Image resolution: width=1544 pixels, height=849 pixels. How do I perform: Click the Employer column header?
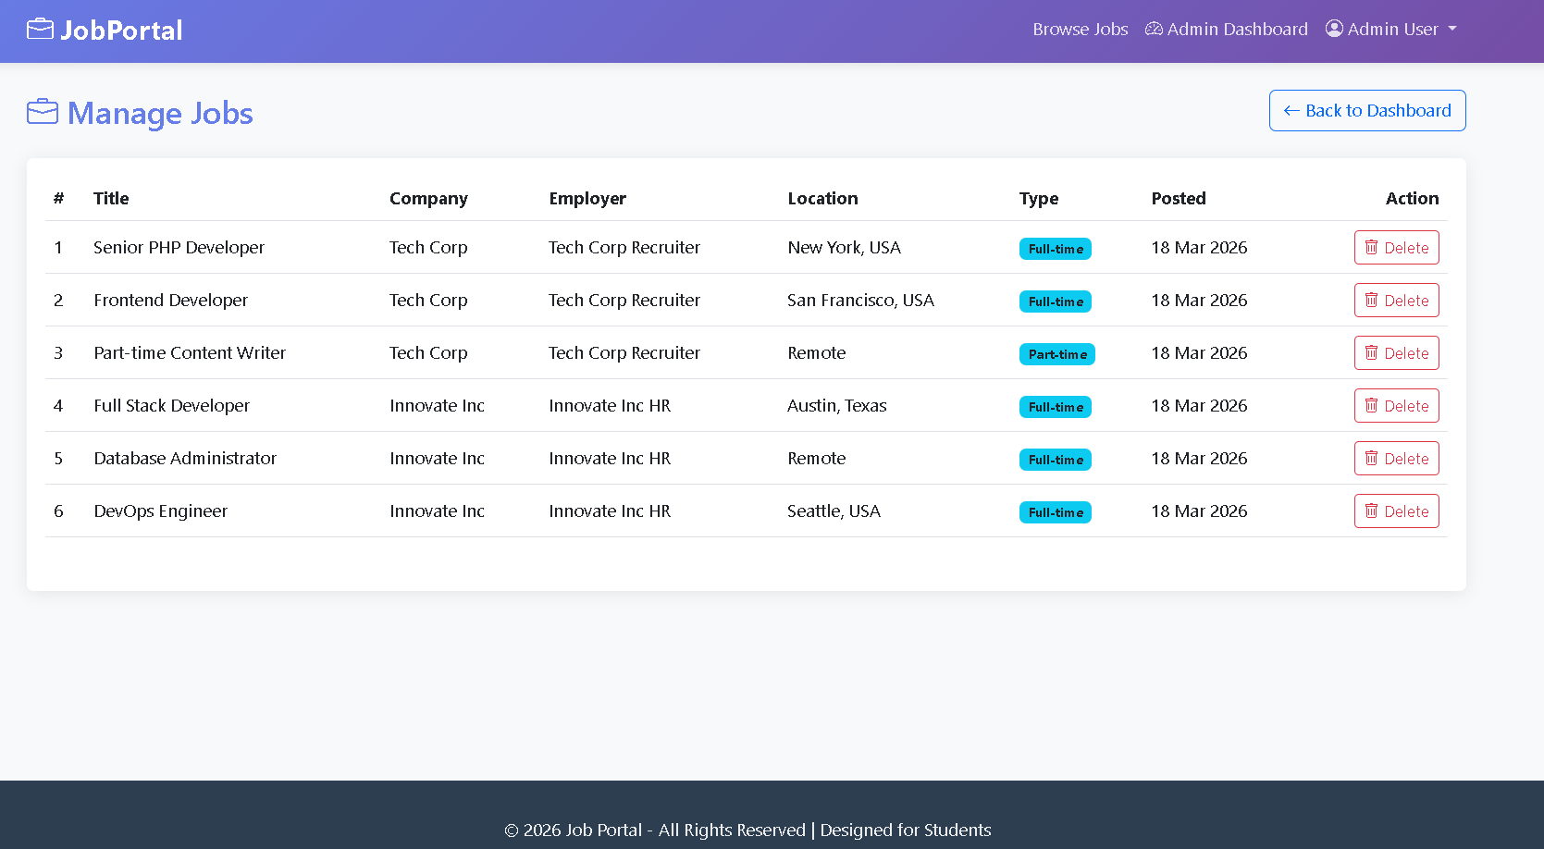587,198
